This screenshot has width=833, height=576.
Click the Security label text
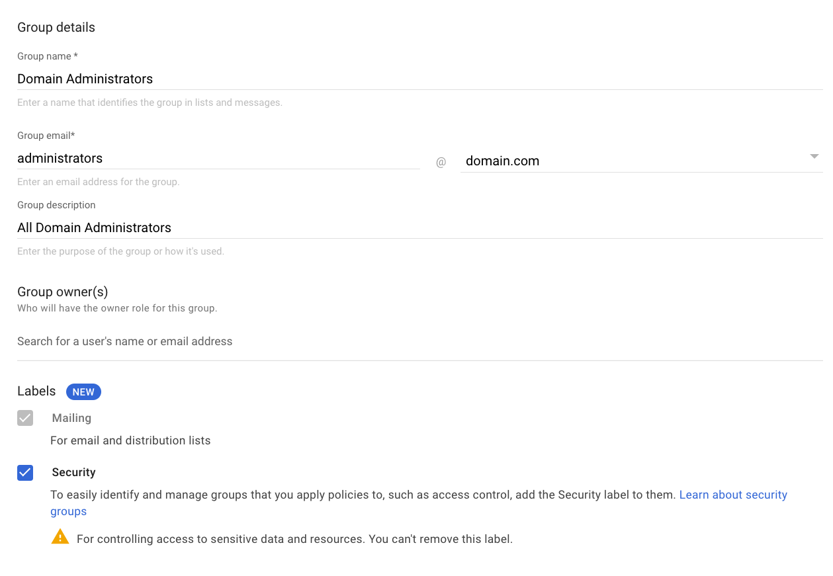tap(73, 472)
